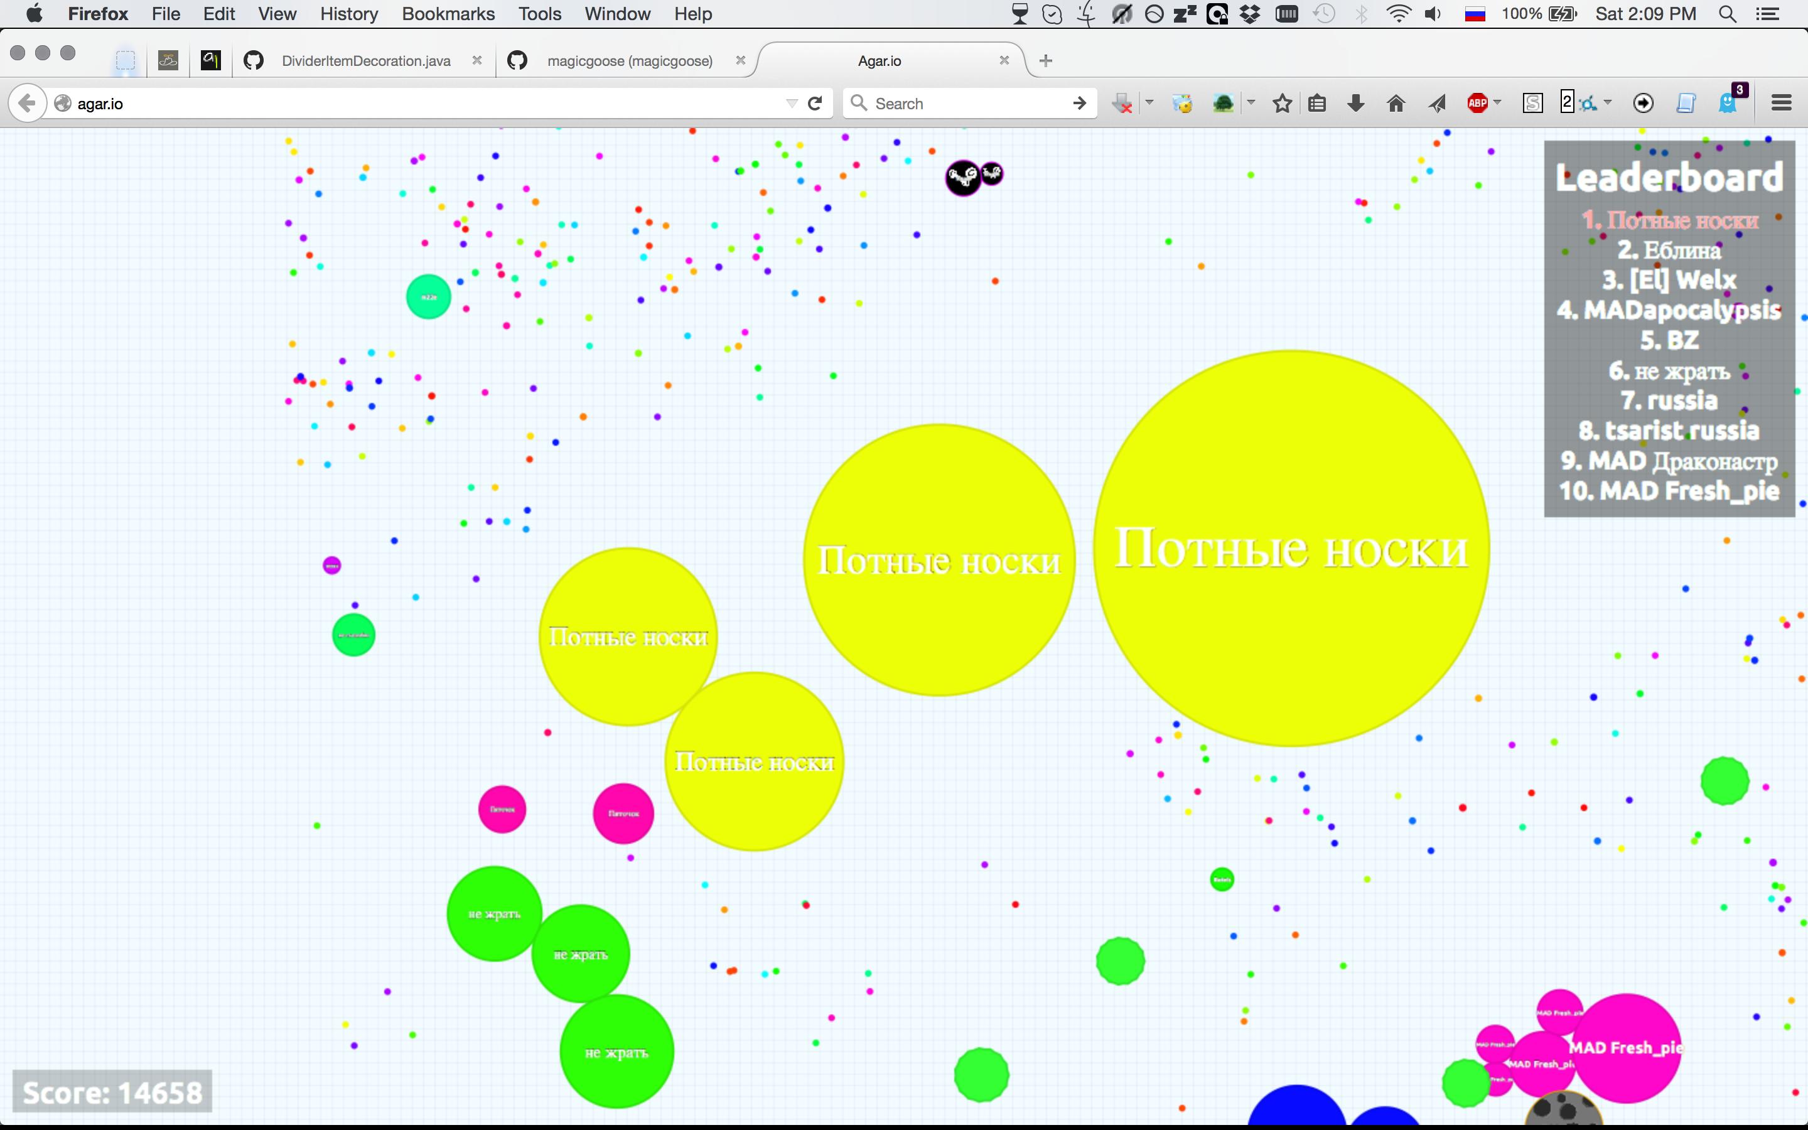Open the Firefox hamburger menu

(1782, 103)
